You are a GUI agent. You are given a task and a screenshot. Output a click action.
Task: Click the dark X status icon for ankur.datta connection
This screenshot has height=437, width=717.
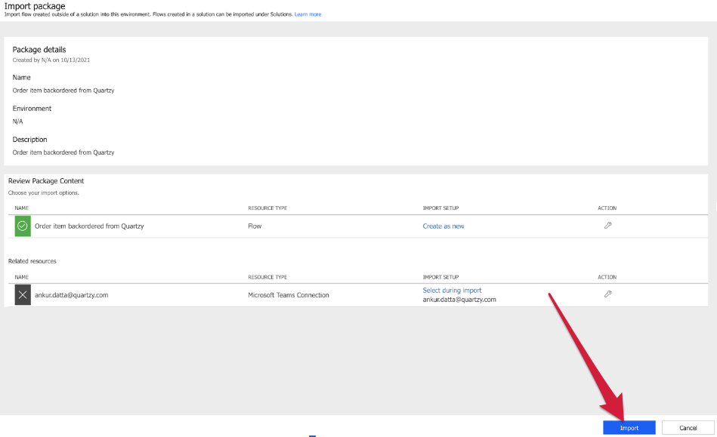pos(23,295)
